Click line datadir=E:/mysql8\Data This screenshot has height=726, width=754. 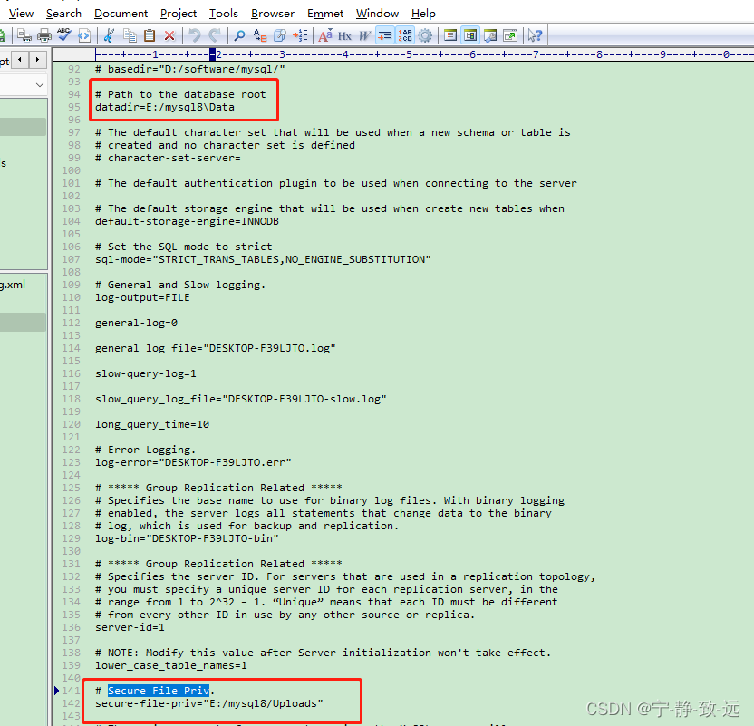[x=164, y=107]
